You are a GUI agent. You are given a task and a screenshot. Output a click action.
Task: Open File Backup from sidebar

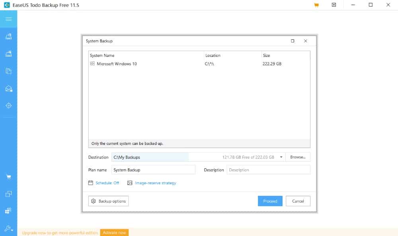coord(8,71)
